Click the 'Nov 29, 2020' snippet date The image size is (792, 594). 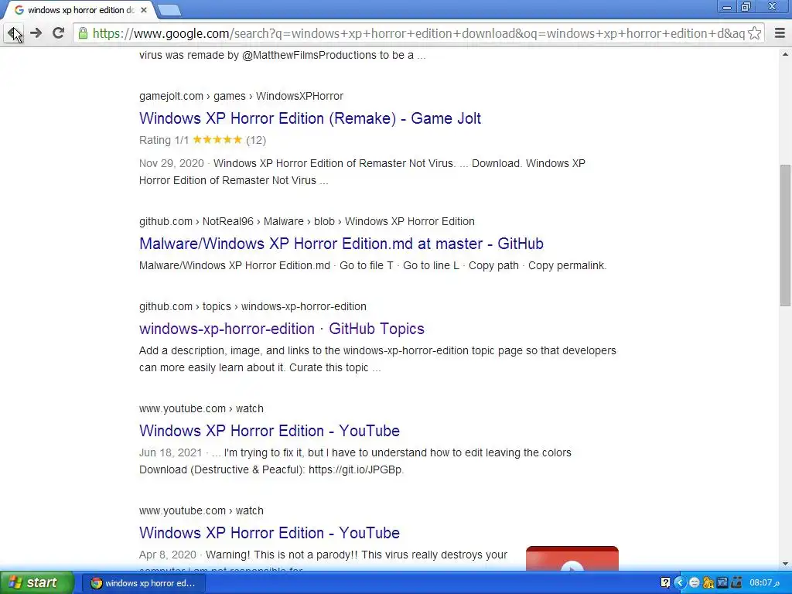171,163
